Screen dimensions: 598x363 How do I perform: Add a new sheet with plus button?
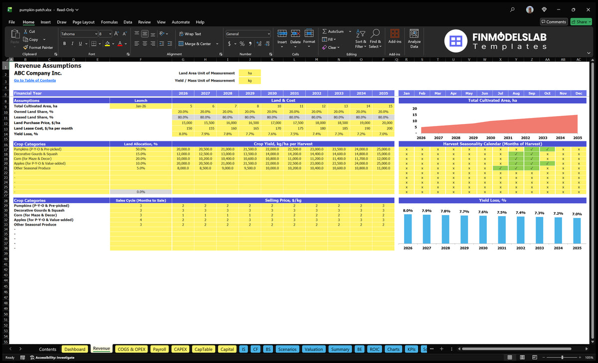[x=442, y=349]
